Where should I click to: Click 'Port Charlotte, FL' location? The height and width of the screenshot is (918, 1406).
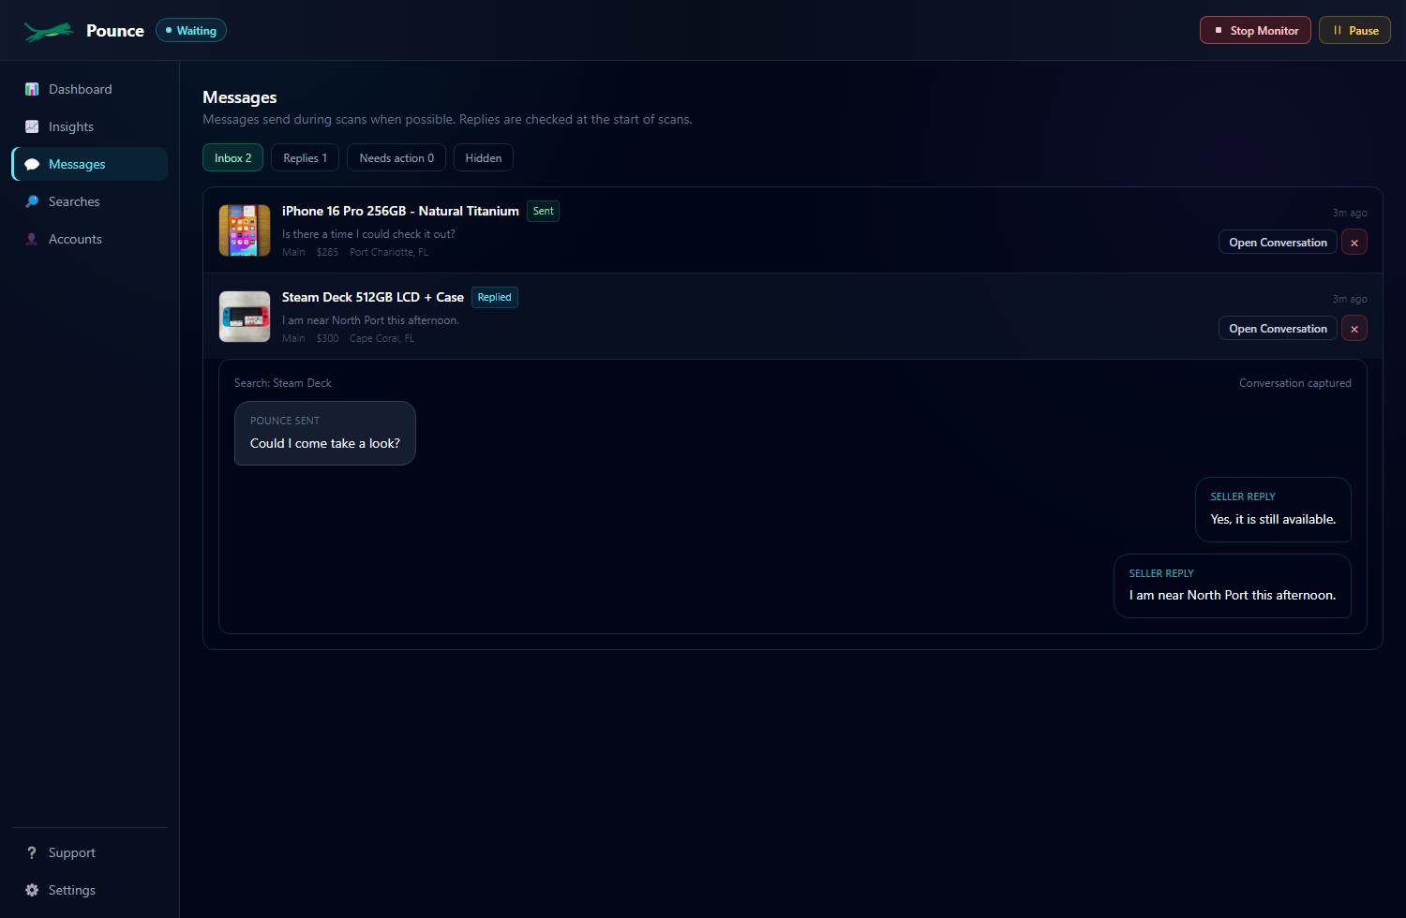point(389,252)
